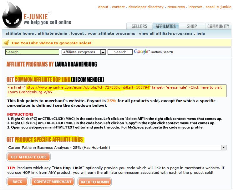
Task: Go to the Community tab
Action: point(218,26)
